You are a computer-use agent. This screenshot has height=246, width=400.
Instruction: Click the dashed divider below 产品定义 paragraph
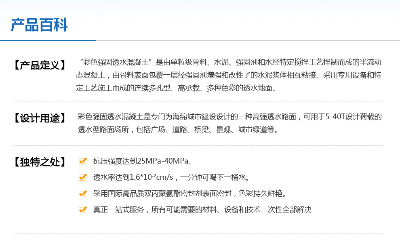[x=200, y=100]
